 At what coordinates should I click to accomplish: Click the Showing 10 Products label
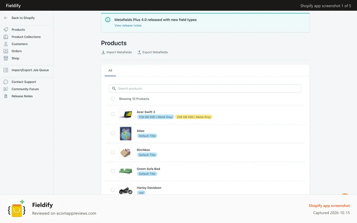[x=134, y=99]
